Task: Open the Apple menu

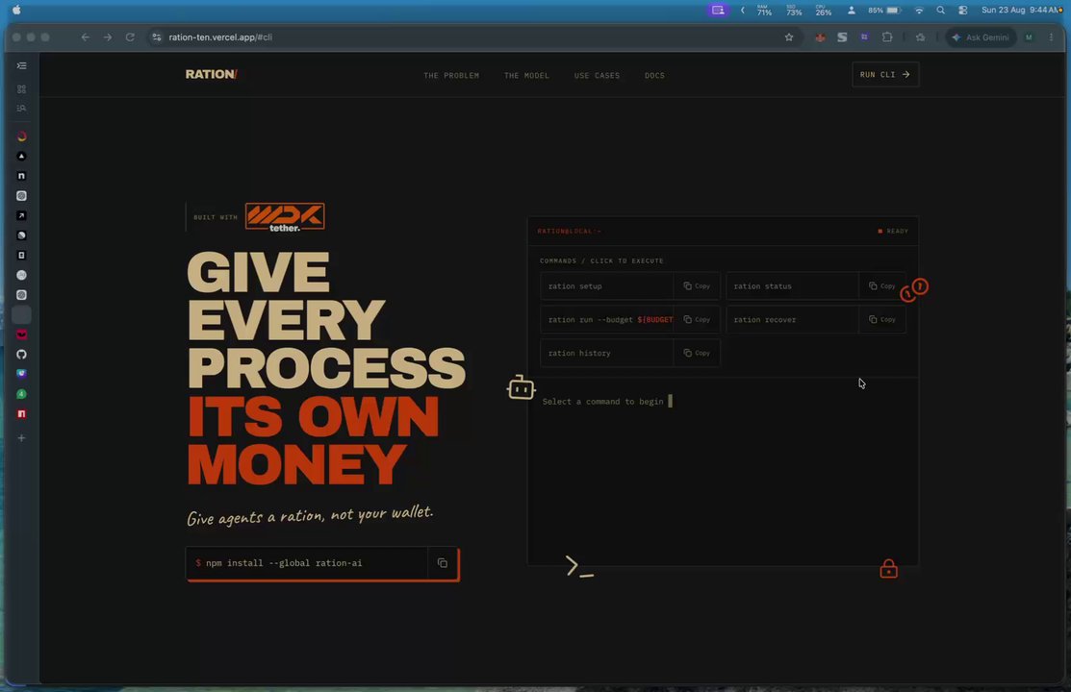Action: [x=16, y=11]
